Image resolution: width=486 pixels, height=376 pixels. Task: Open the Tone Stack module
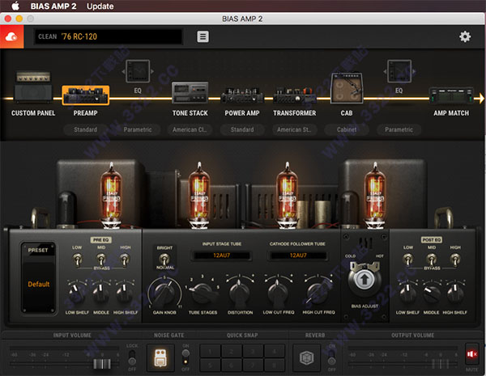tap(190, 97)
